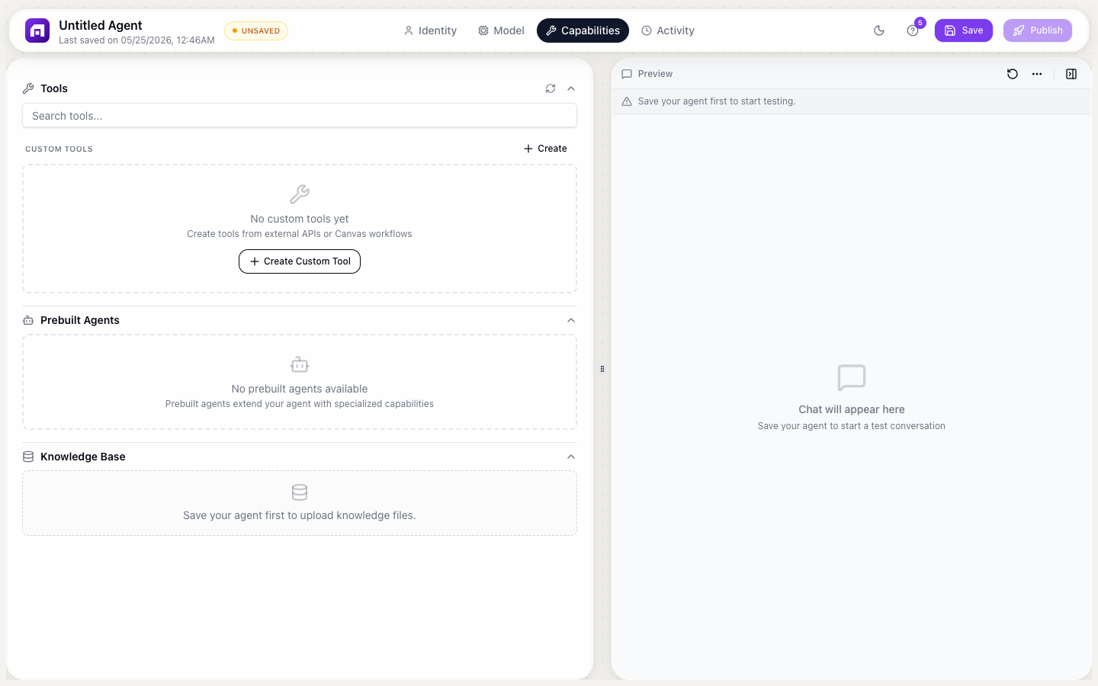Grab the panel divider handle
Viewport: 1098px width, 686px height.
[x=602, y=369]
